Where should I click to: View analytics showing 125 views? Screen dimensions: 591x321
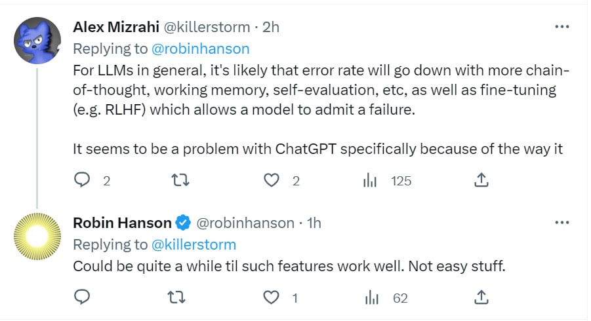[x=370, y=180]
